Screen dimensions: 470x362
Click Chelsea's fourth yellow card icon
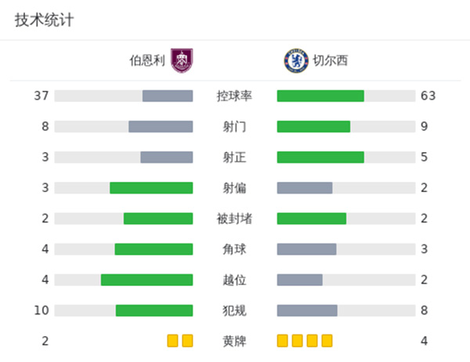(327, 341)
